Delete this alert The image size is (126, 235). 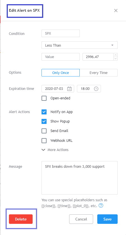(21, 219)
